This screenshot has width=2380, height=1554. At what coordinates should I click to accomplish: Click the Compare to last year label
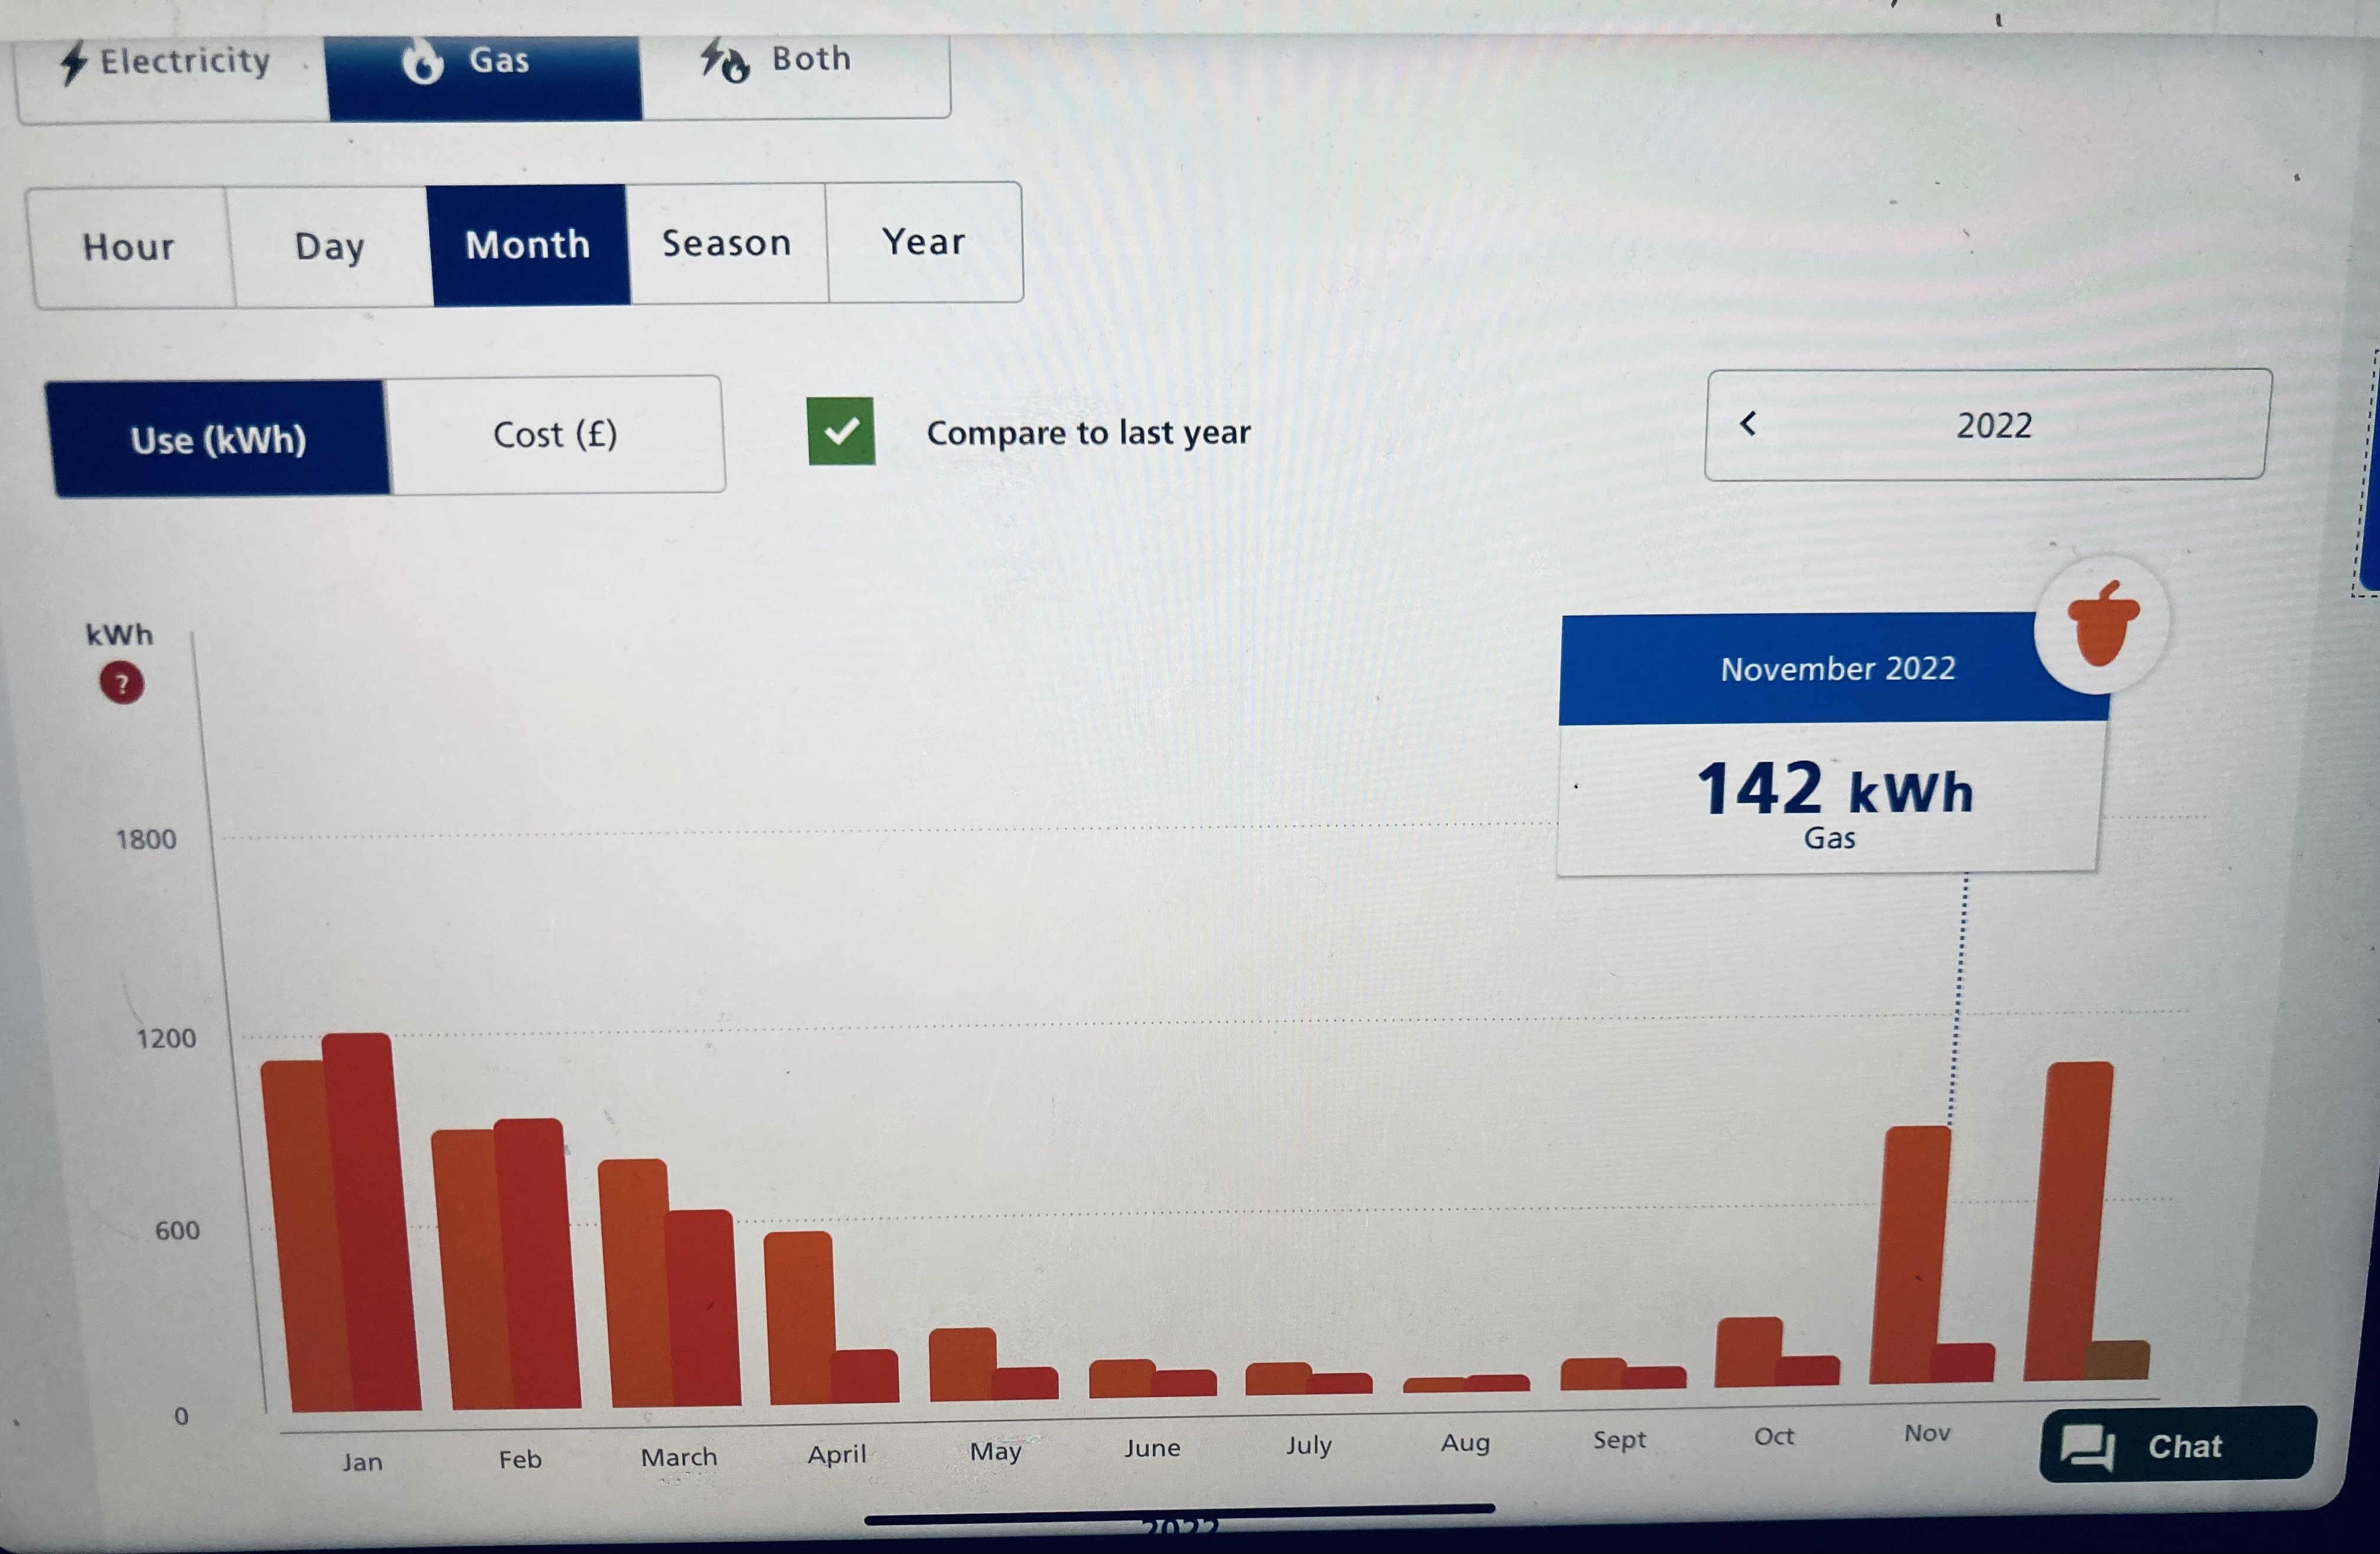pos(1088,432)
